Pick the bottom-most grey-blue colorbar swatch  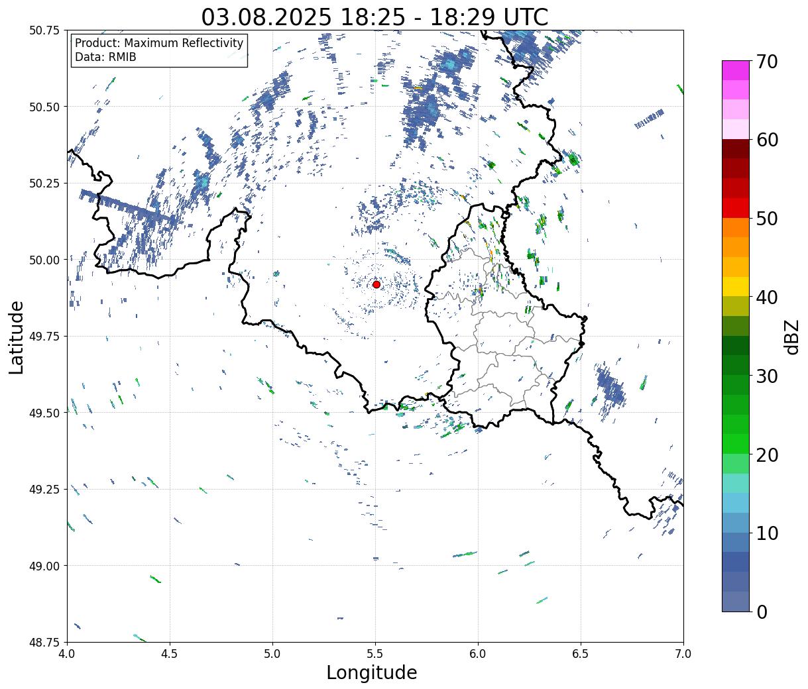(736, 601)
